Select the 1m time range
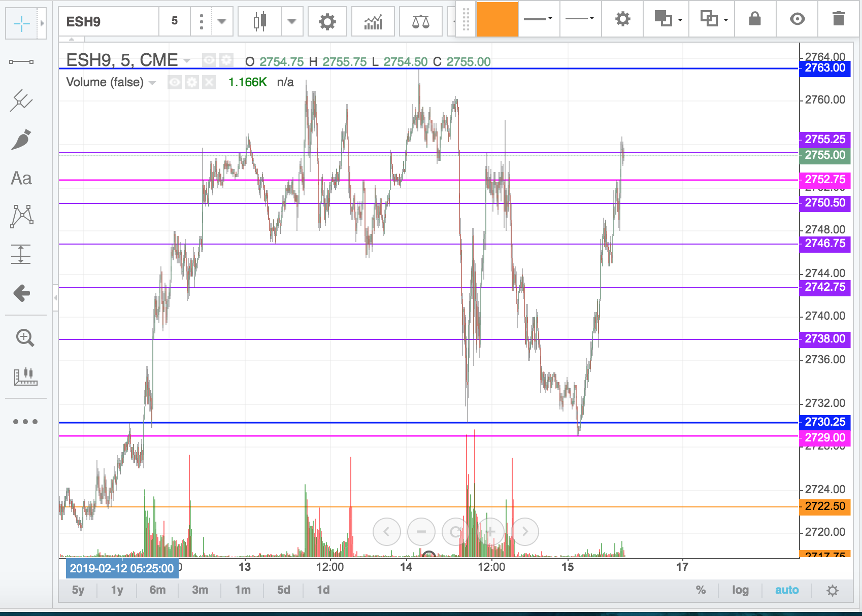 [x=243, y=590]
